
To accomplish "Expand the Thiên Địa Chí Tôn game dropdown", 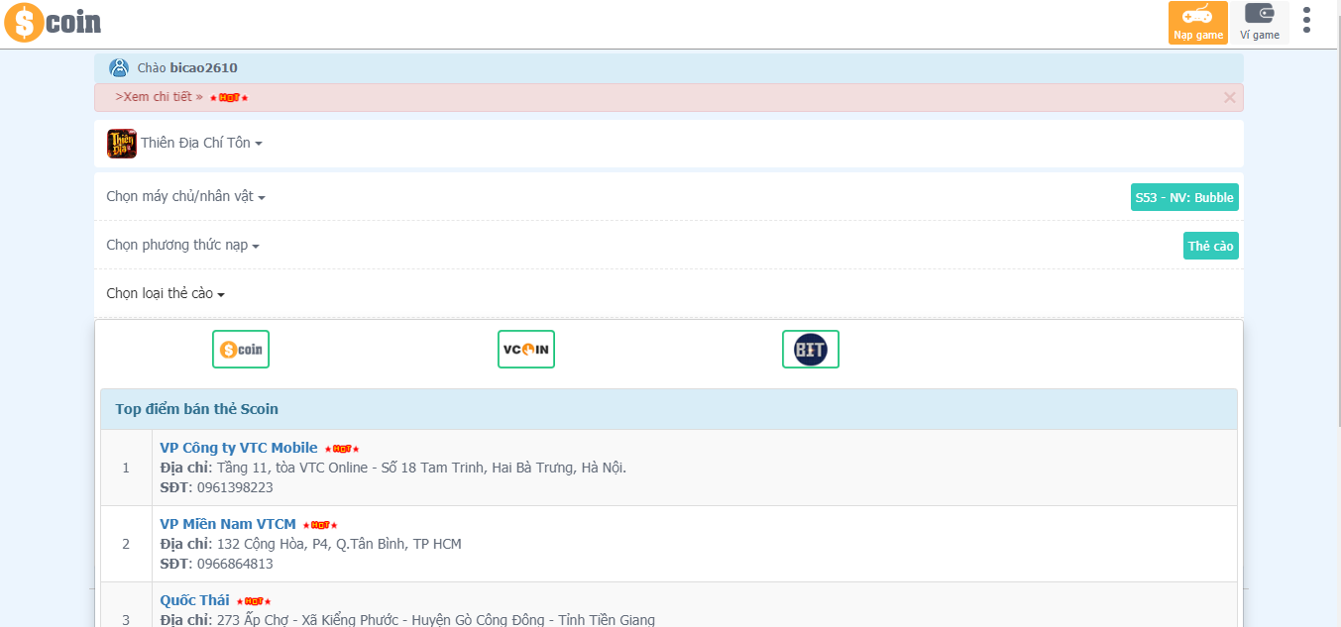I will [x=201, y=143].
